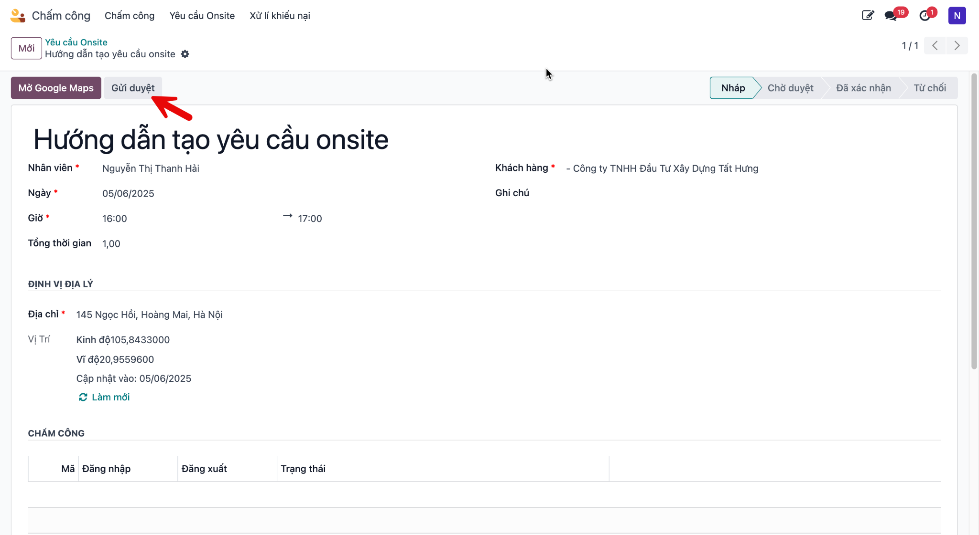This screenshot has height=535, width=979.
Task: Select Đã xác nhận status stage
Action: click(x=863, y=88)
